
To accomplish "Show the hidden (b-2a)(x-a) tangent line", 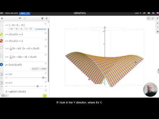I will point(1,48).
